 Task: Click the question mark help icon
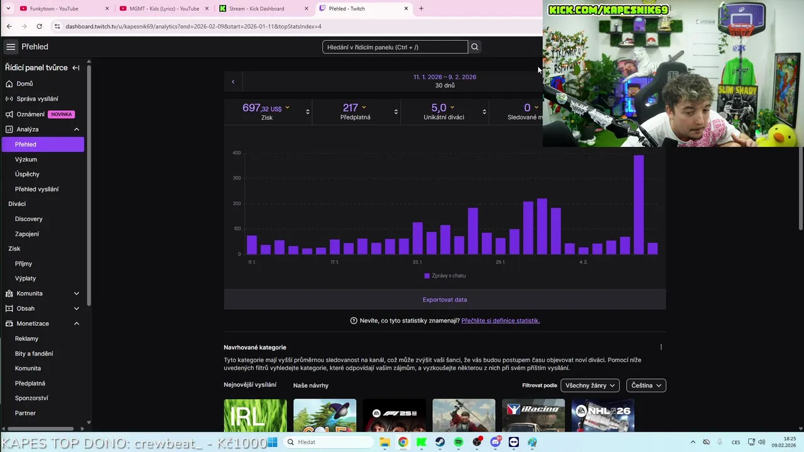point(354,321)
